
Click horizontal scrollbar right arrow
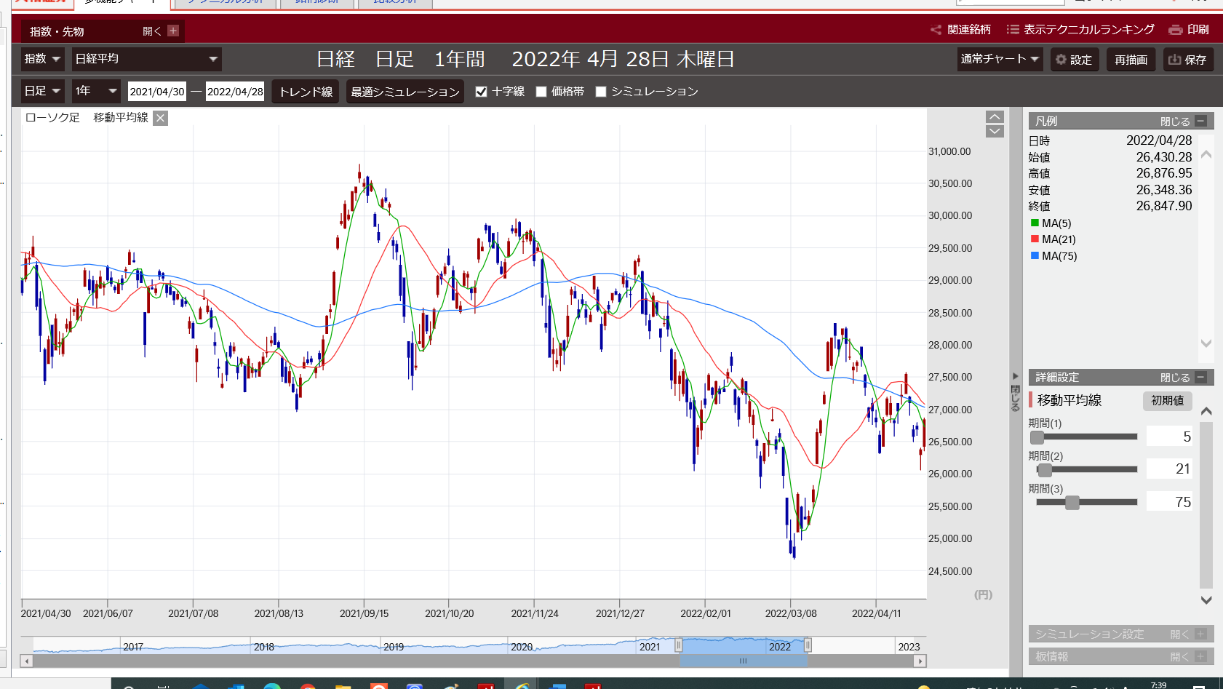tap(920, 661)
